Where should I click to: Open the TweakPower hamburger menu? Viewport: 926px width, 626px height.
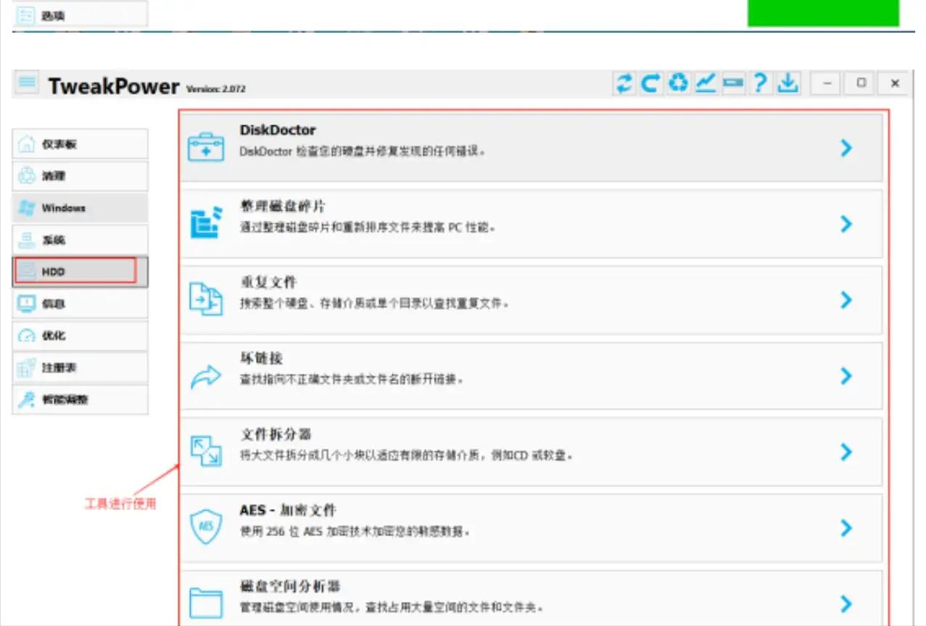27,83
